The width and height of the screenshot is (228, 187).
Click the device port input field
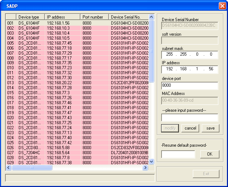click(190, 86)
